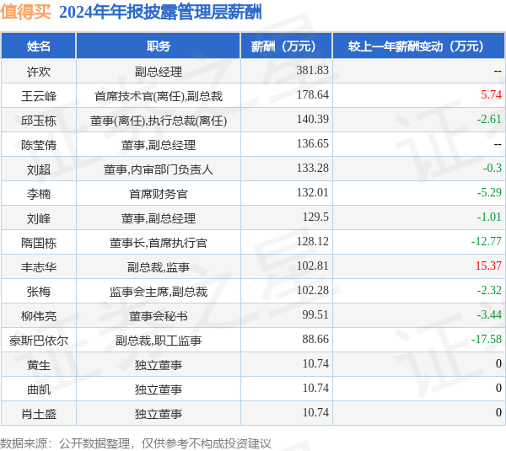Click the salary value 381.83
506x451 pixels.
click(312, 70)
